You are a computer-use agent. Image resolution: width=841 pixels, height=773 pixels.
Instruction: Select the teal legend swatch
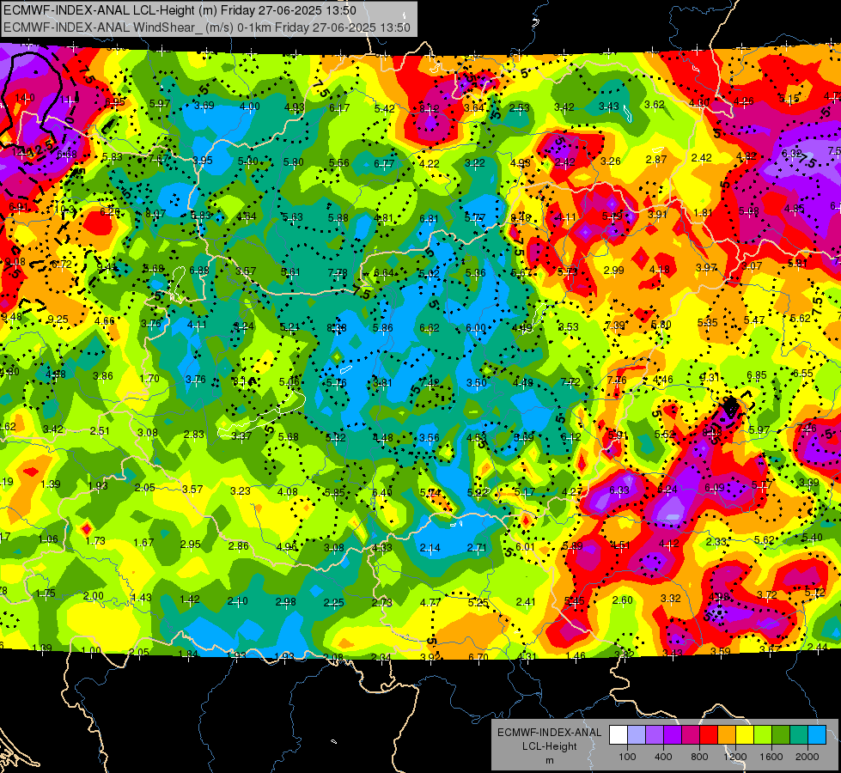click(798, 735)
